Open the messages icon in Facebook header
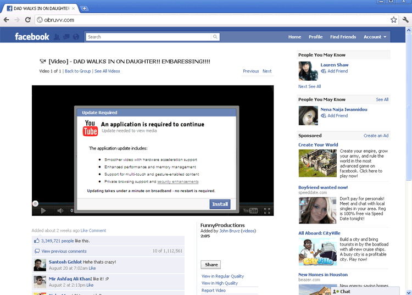The width and height of the screenshot is (412, 295). (66, 37)
